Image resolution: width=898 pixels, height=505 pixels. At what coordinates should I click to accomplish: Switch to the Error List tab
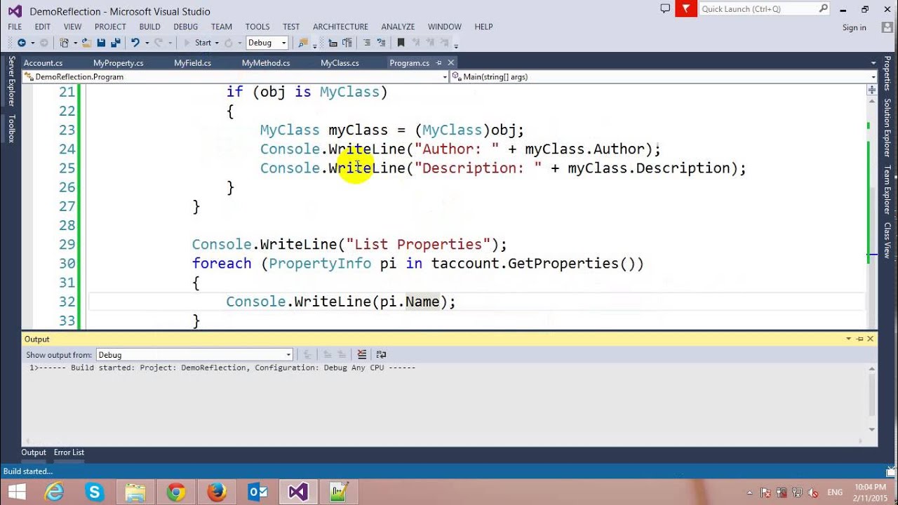(69, 452)
